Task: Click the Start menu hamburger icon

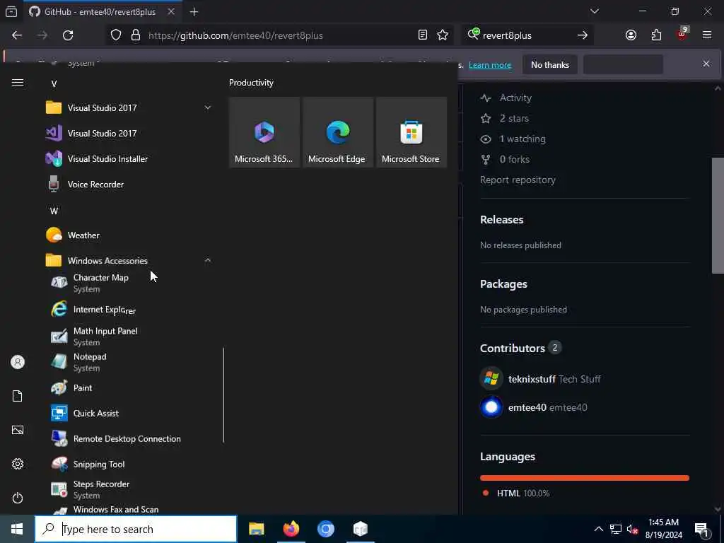Action: pyautogui.click(x=18, y=82)
